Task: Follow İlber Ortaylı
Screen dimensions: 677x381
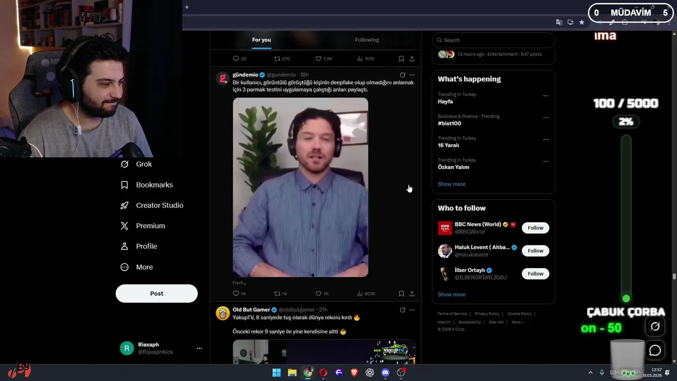Action: [x=535, y=274]
